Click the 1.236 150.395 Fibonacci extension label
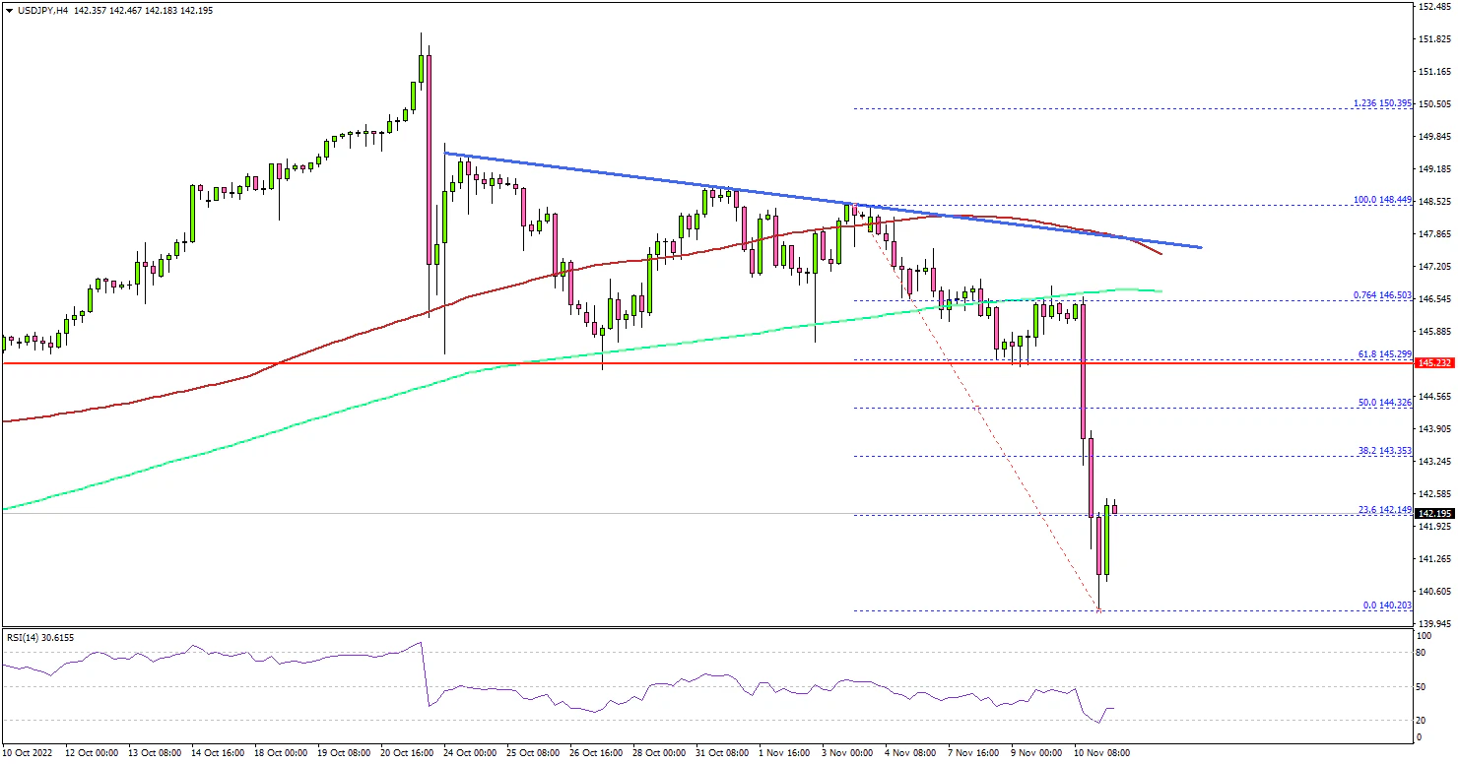This screenshot has height=764, width=1458. coord(1381,102)
